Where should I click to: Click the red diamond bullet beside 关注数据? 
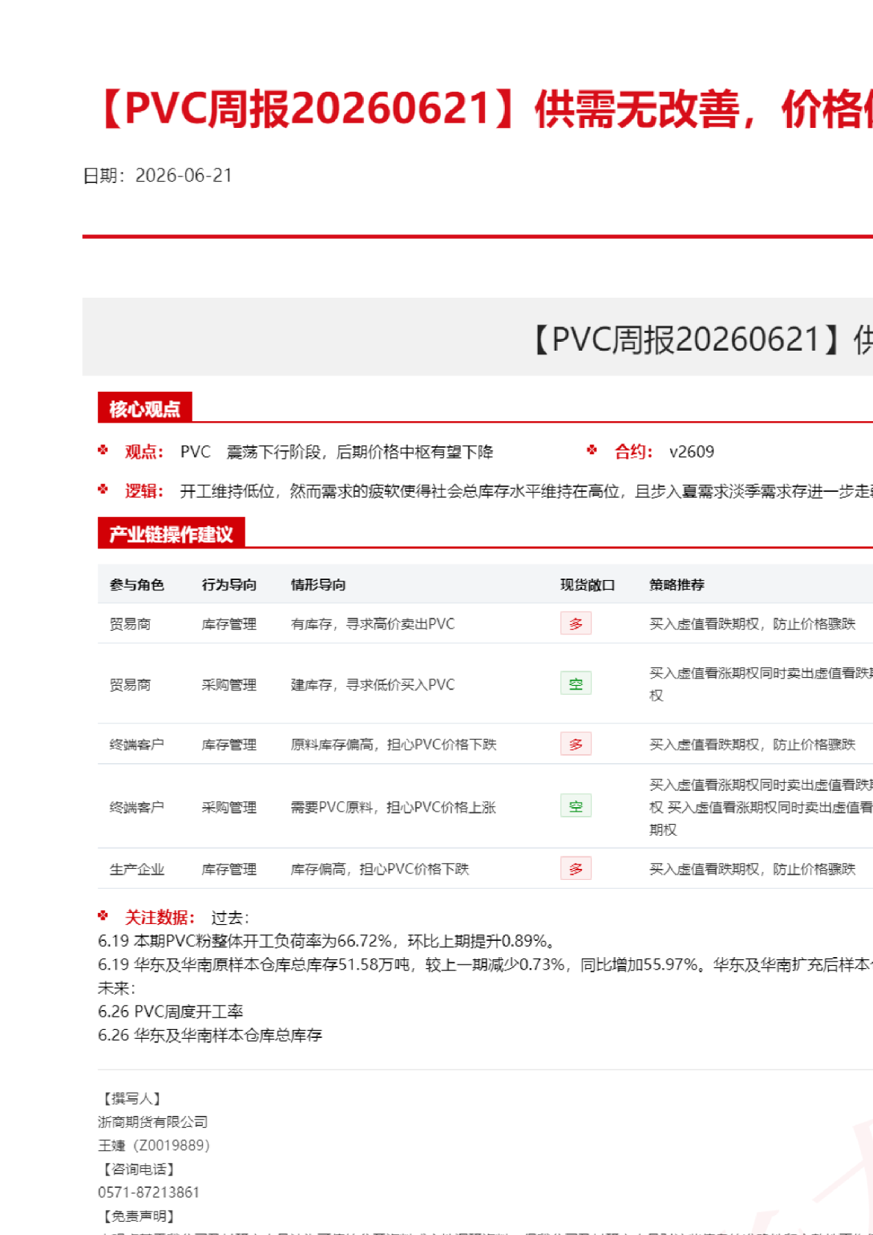click(103, 915)
